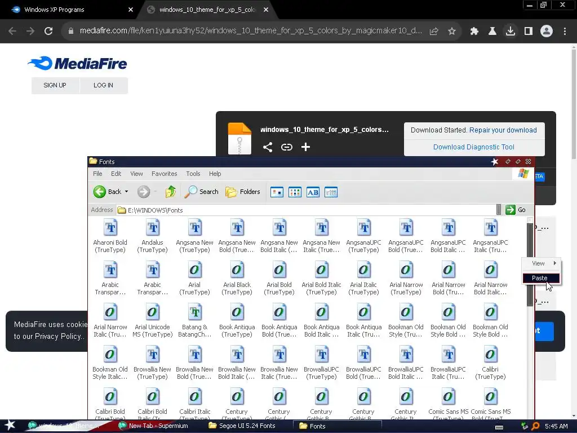The image size is (577, 433).
Task: Open the Edit menu in Fonts window
Action: (116, 174)
